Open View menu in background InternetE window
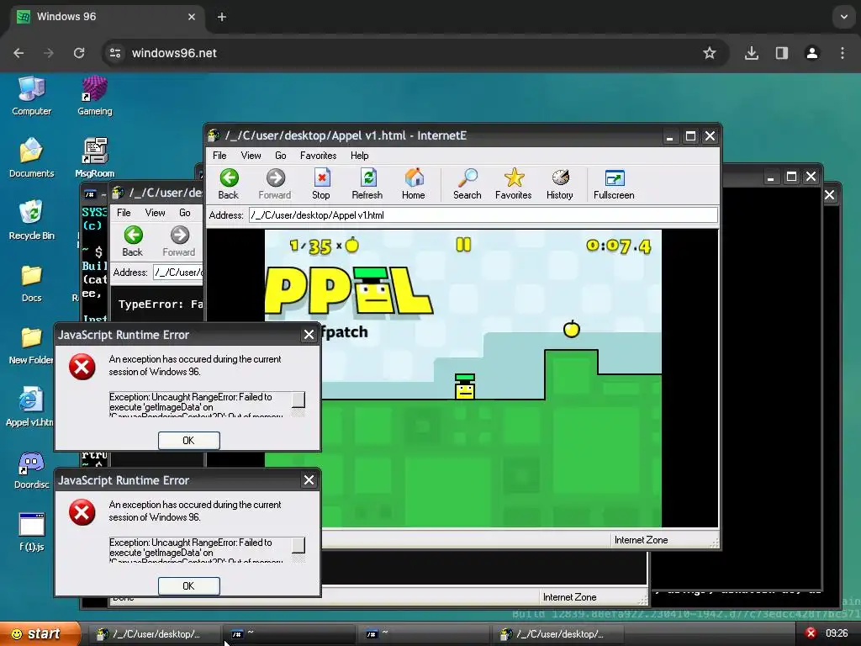This screenshot has width=861, height=646. [x=156, y=213]
